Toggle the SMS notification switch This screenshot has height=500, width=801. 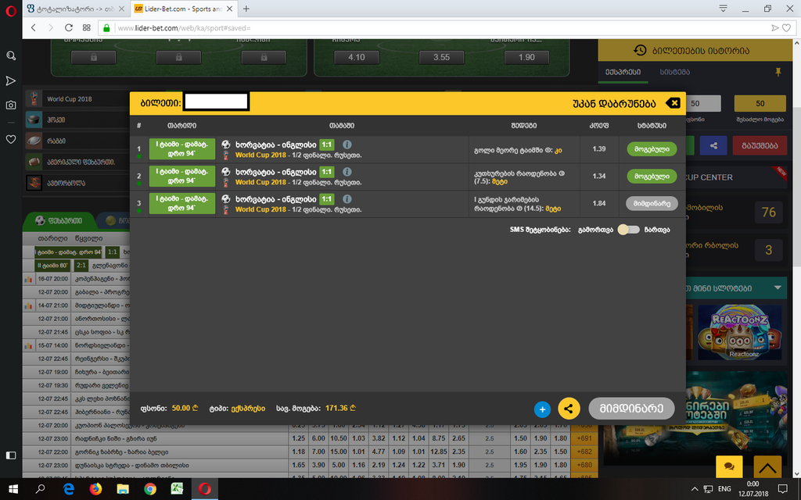click(x=628, y=230)
